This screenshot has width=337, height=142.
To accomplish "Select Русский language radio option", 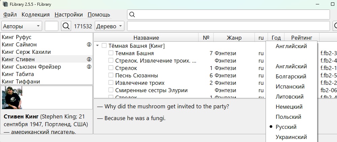I will (286, 127).
